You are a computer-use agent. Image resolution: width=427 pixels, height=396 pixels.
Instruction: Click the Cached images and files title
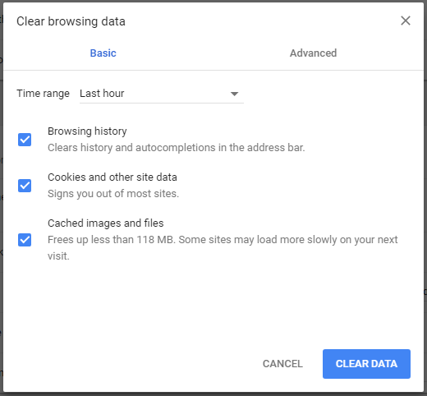coord(106,223)
